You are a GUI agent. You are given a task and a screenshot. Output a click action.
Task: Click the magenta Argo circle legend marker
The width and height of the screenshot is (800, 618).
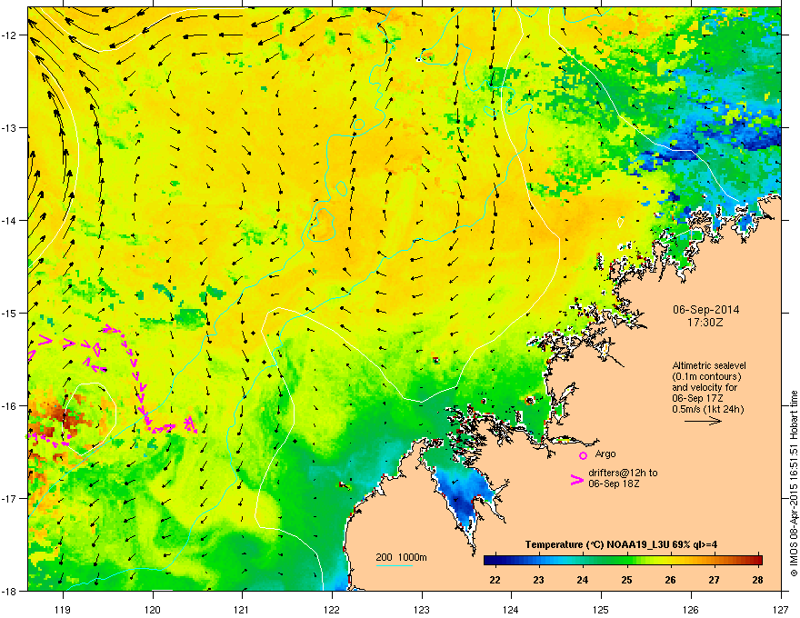coord(583,455)
